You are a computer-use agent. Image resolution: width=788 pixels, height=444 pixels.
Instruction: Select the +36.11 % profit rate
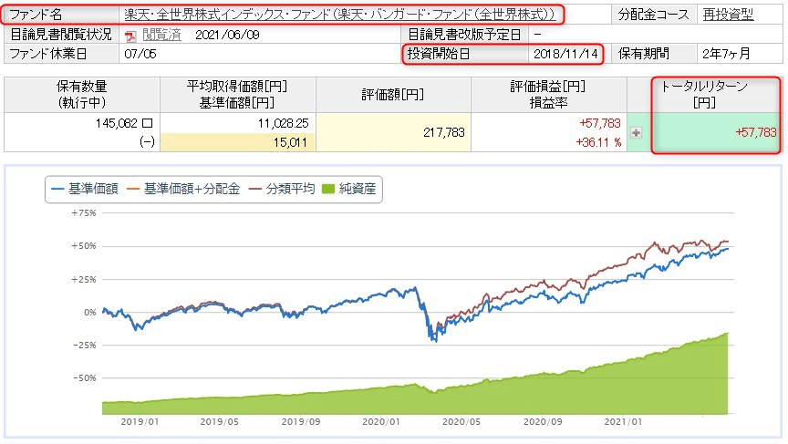point(598,142)
